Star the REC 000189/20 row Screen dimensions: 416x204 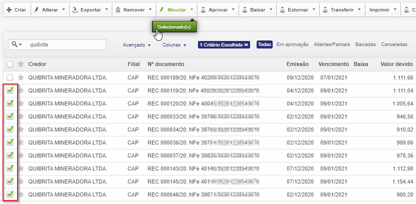(21, 77)
